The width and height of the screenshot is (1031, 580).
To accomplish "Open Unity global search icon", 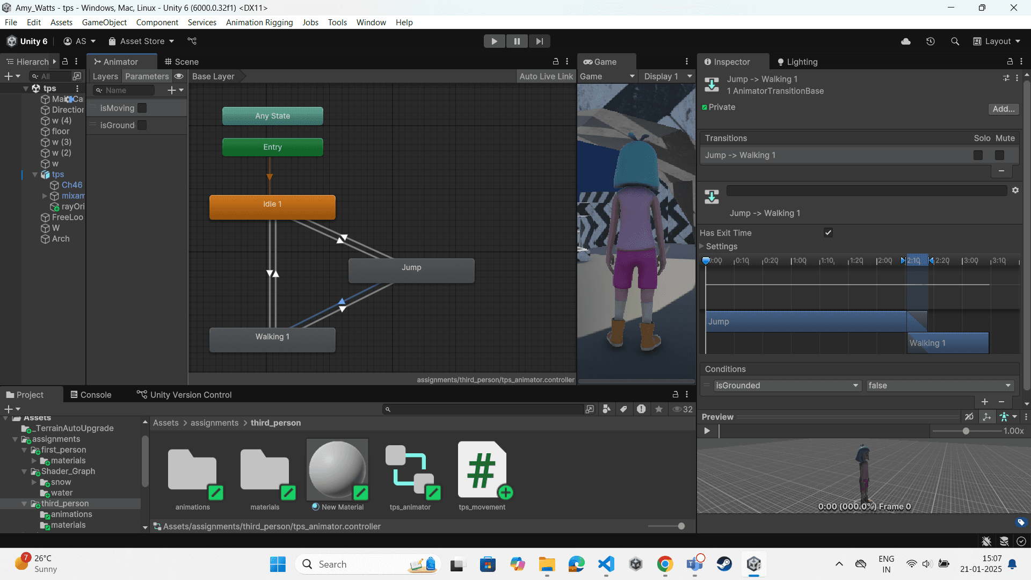I will tap(955, 41).
